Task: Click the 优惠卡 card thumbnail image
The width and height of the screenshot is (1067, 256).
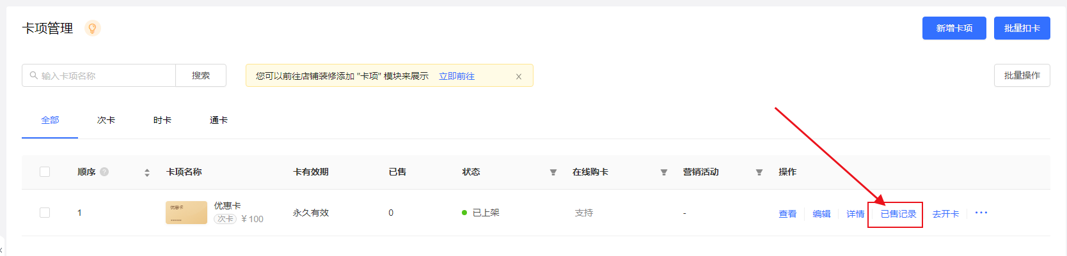Action: coord(186,213)
